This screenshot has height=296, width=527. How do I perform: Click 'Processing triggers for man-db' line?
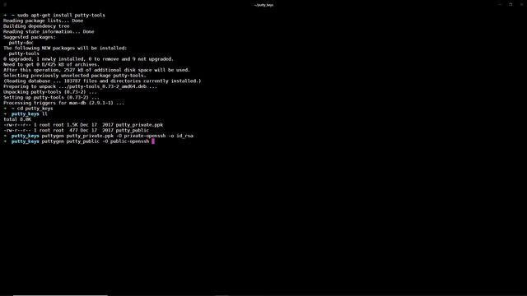pos(64,103)
